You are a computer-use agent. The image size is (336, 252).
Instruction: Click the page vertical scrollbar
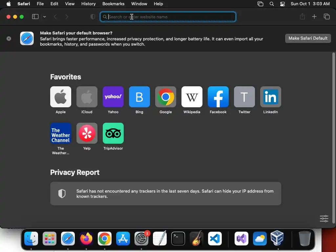(333, 138)
